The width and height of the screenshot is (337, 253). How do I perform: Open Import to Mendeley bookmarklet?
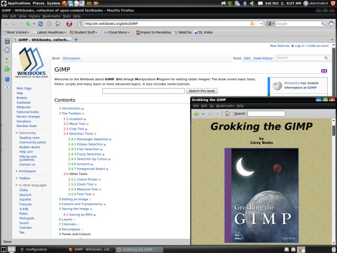click(x=154, y=32)
